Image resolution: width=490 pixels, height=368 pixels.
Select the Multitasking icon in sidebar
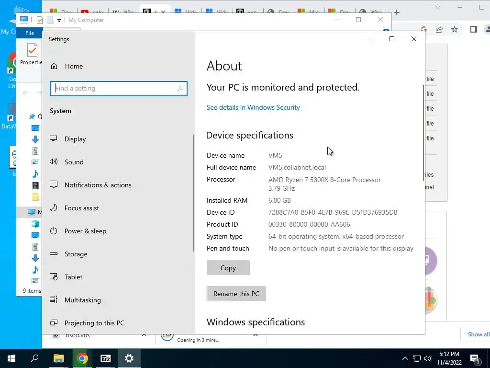click(54, 300)
